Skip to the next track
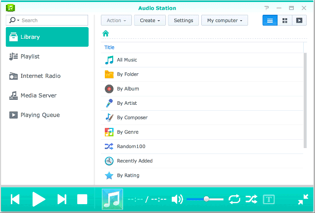Image resolution: width=315 pixels, height=213 pixels. click(x=62, y=199)
